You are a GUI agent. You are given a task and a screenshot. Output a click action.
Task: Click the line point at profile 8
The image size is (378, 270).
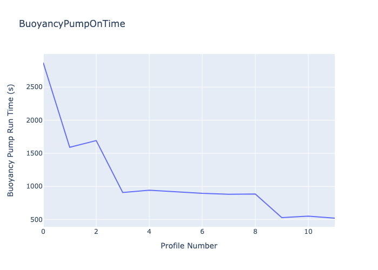pos(255,194)
